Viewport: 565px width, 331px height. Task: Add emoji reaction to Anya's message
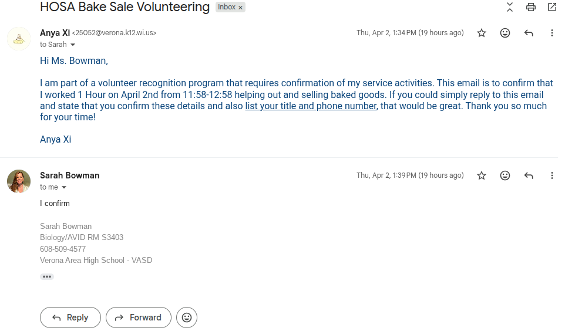pyautogui.click(x=505, y=33)
